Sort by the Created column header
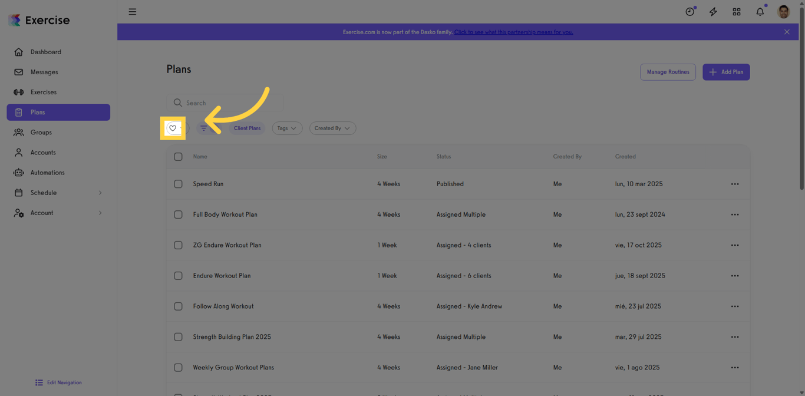Image resolution: width=805 pixels, height=396 pixels. 625,157
